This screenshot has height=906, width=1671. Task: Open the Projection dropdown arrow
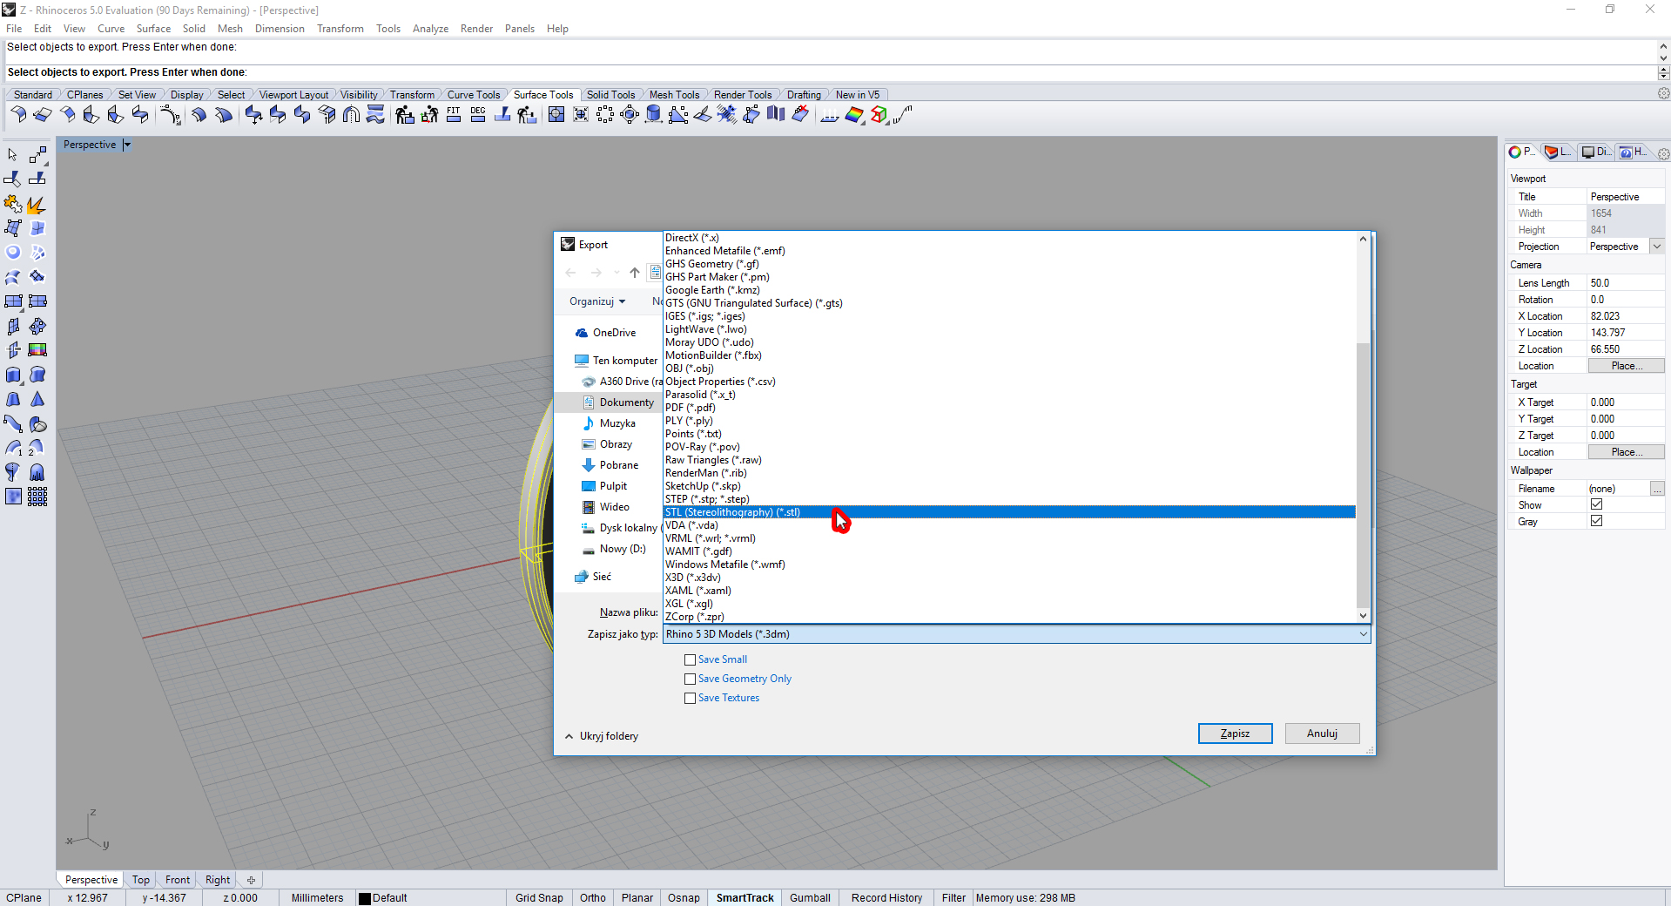click(x=1657, y=247)
